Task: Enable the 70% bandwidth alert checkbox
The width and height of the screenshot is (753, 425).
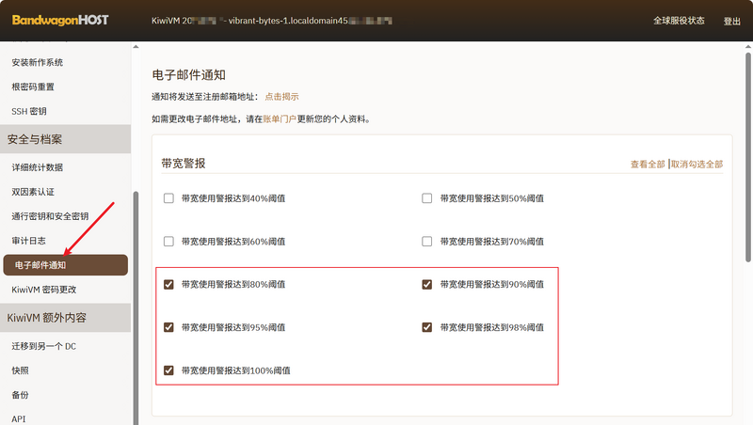Action: [x=427, y=242]
